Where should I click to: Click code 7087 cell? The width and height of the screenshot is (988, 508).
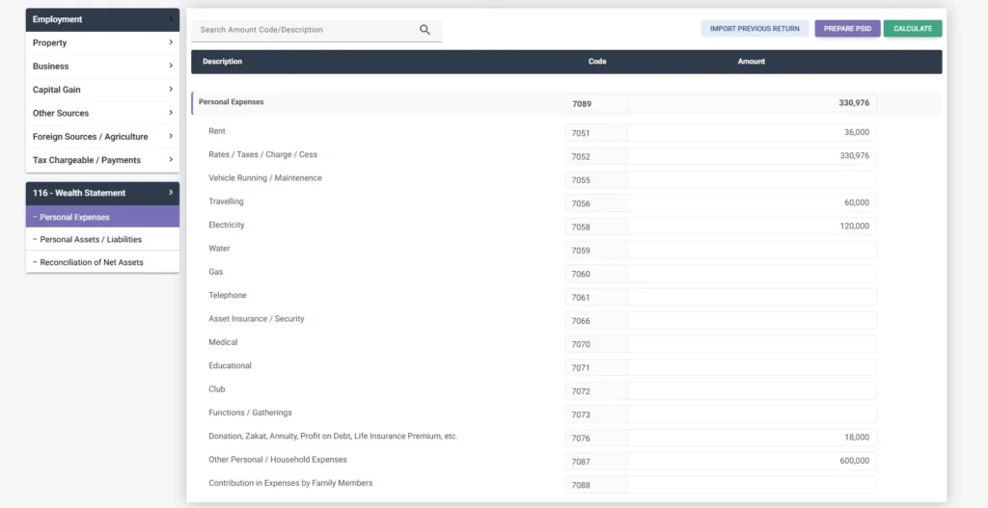[596, 461]
